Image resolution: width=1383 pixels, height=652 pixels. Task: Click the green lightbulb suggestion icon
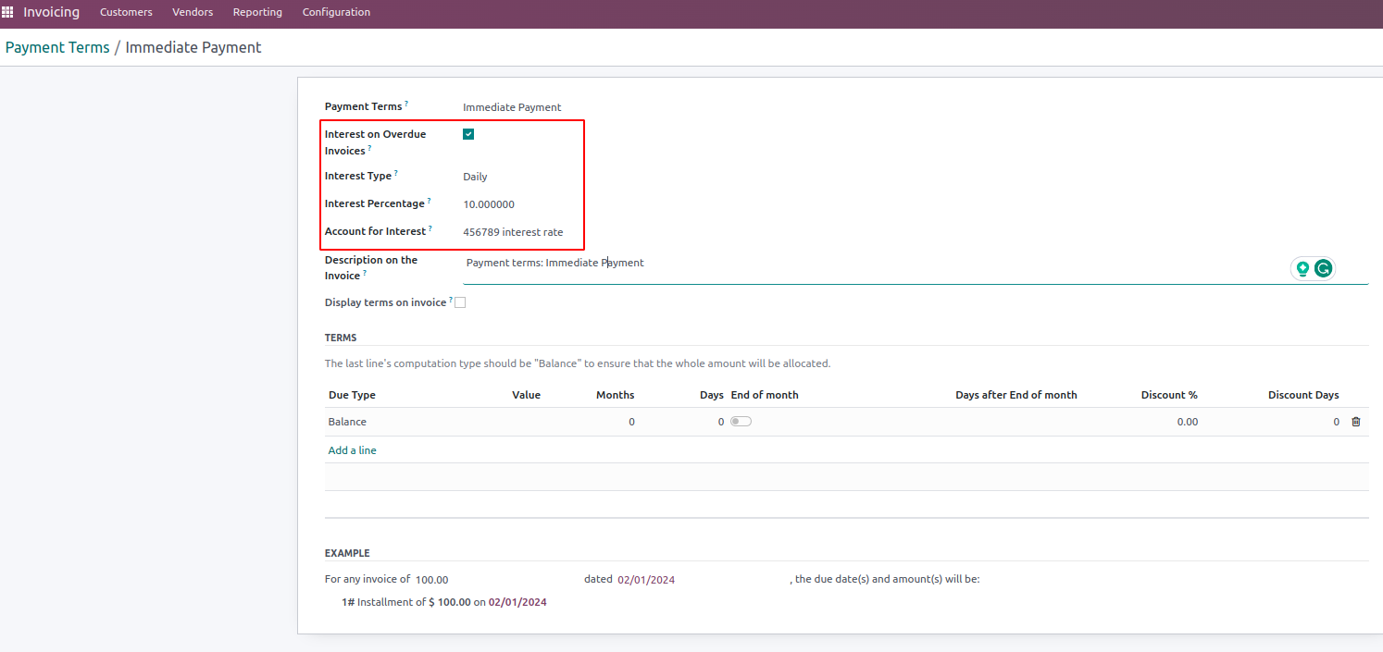(1302, 268)
